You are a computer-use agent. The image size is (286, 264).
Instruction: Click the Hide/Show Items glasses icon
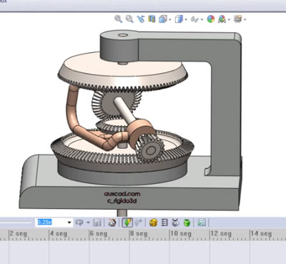(x=194, y=19)
